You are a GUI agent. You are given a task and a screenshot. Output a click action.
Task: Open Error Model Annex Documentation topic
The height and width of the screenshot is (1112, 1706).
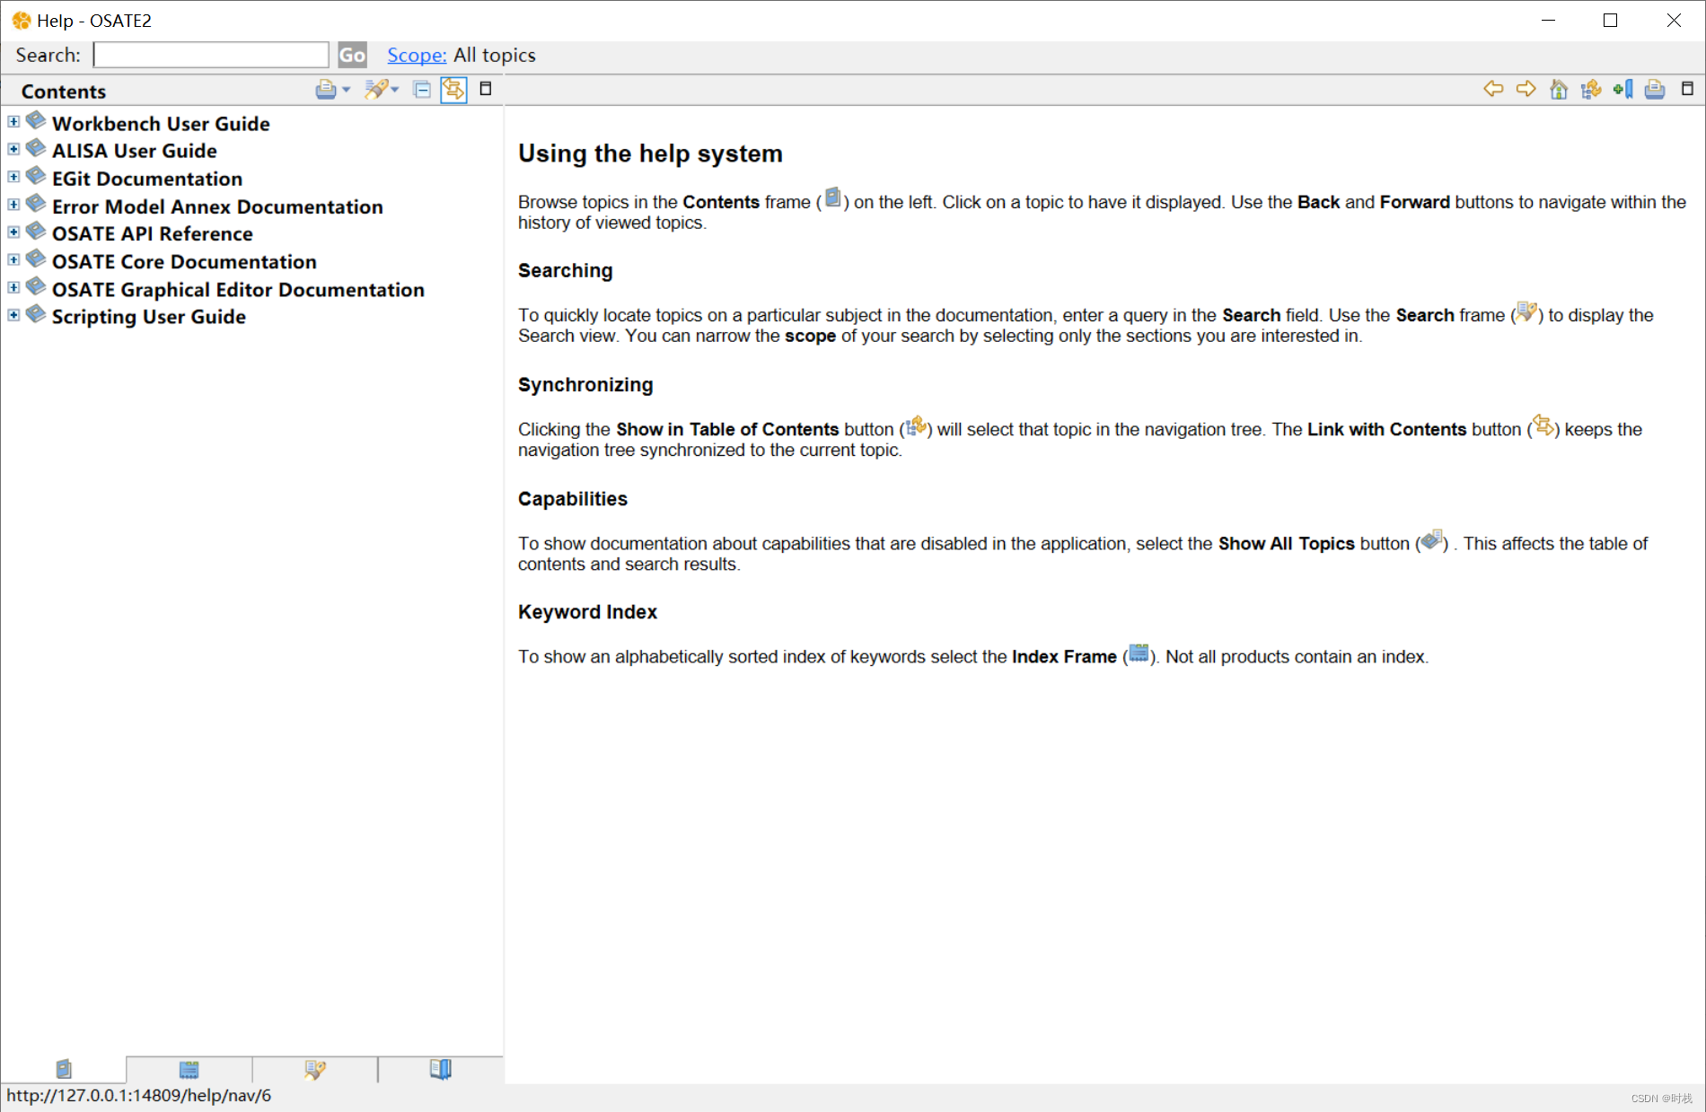(217, 206)
